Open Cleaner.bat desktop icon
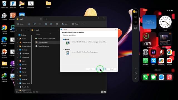 point(31,4)
